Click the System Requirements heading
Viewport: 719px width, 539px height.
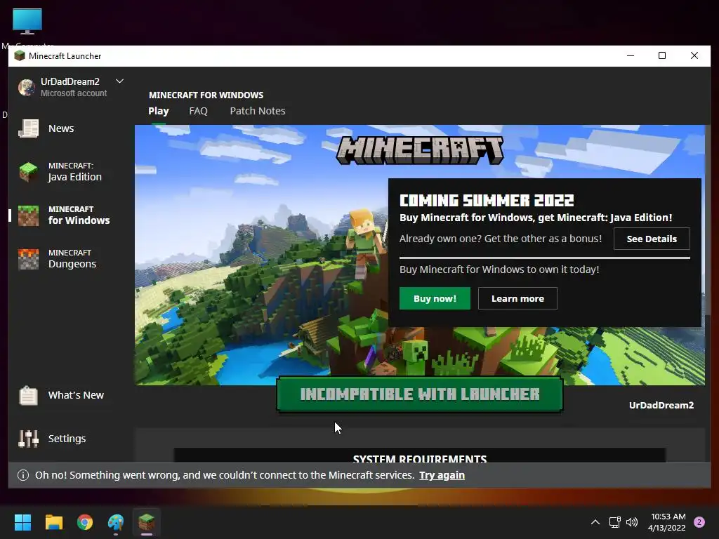click(x=420, y=458)
